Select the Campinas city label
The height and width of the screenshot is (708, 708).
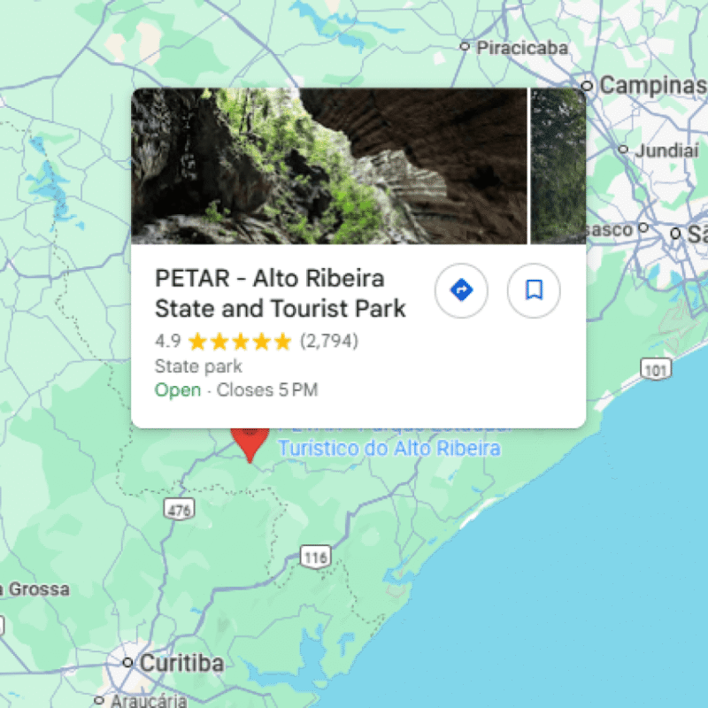(653, 85)
